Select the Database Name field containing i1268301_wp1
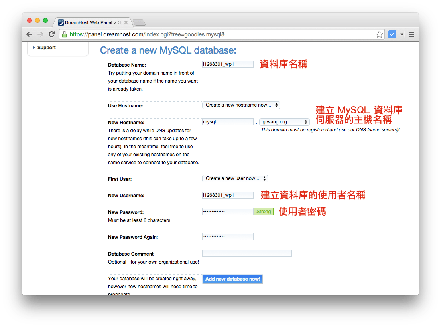Viewport: 441px width, 327px height. click(227, 64)
